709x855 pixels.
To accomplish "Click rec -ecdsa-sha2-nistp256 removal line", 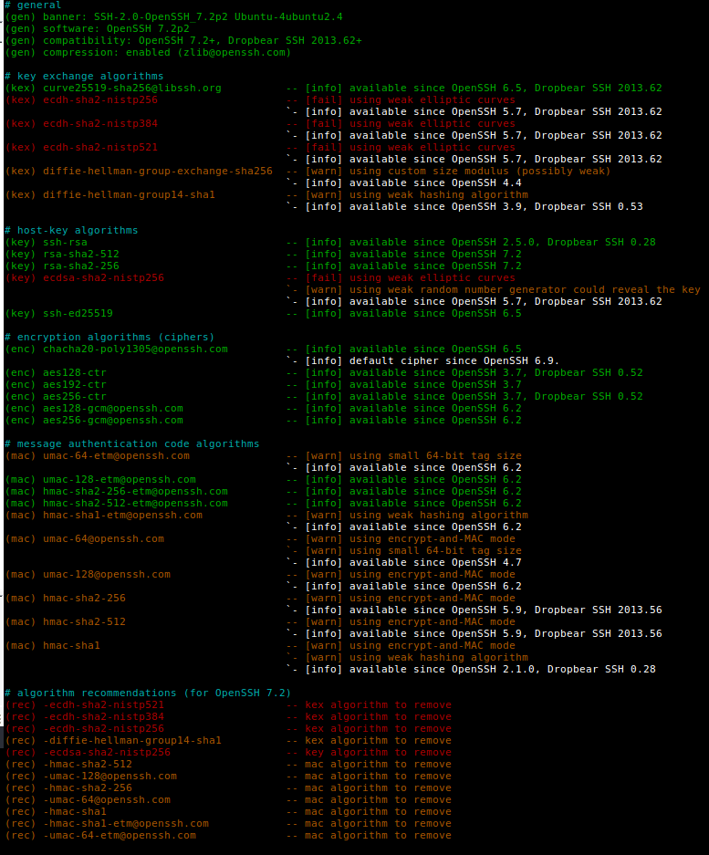I will (x=228, y=753).
